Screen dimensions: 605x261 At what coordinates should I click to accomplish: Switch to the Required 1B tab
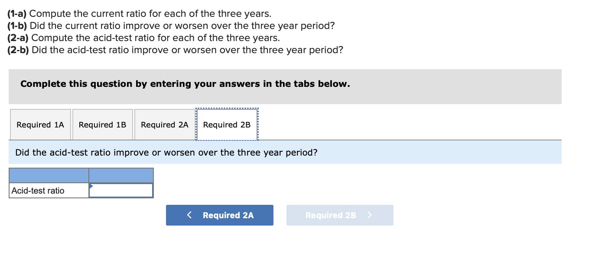click(x=102, y=124)
